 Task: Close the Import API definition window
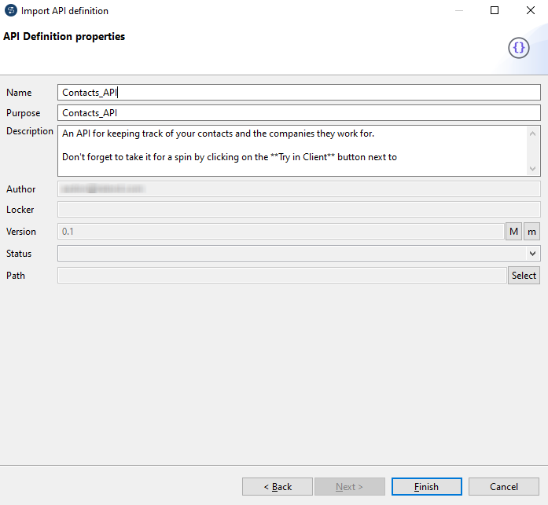coord(531,10)
